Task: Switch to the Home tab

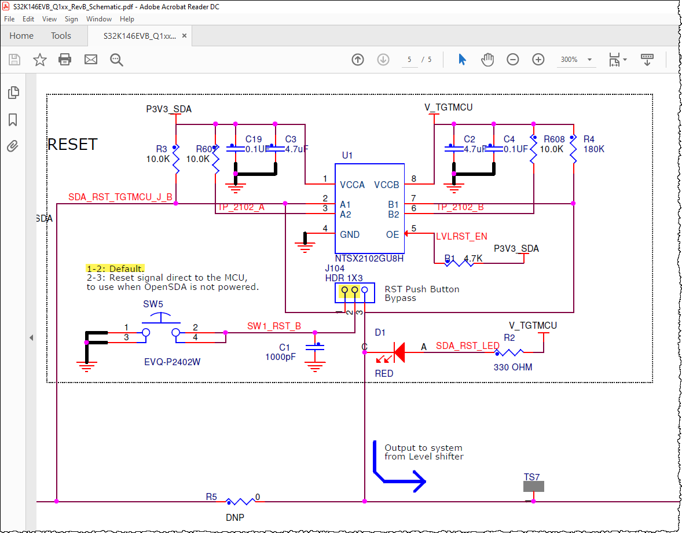Action: click(x=21, y=35)
